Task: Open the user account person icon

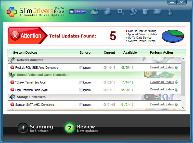Action: pos(170,12)
